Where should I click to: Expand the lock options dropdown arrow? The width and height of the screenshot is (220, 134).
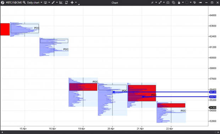pyautogui.click(x=183, y=2)
